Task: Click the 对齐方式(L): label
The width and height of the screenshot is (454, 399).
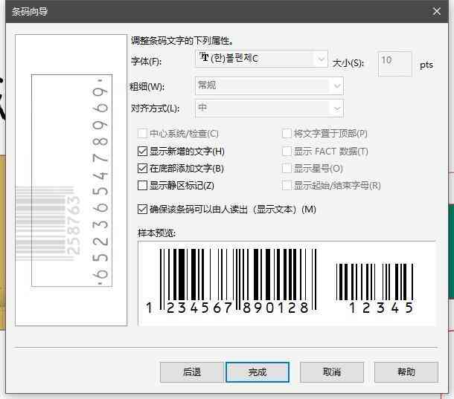Action: click(156, 108)
